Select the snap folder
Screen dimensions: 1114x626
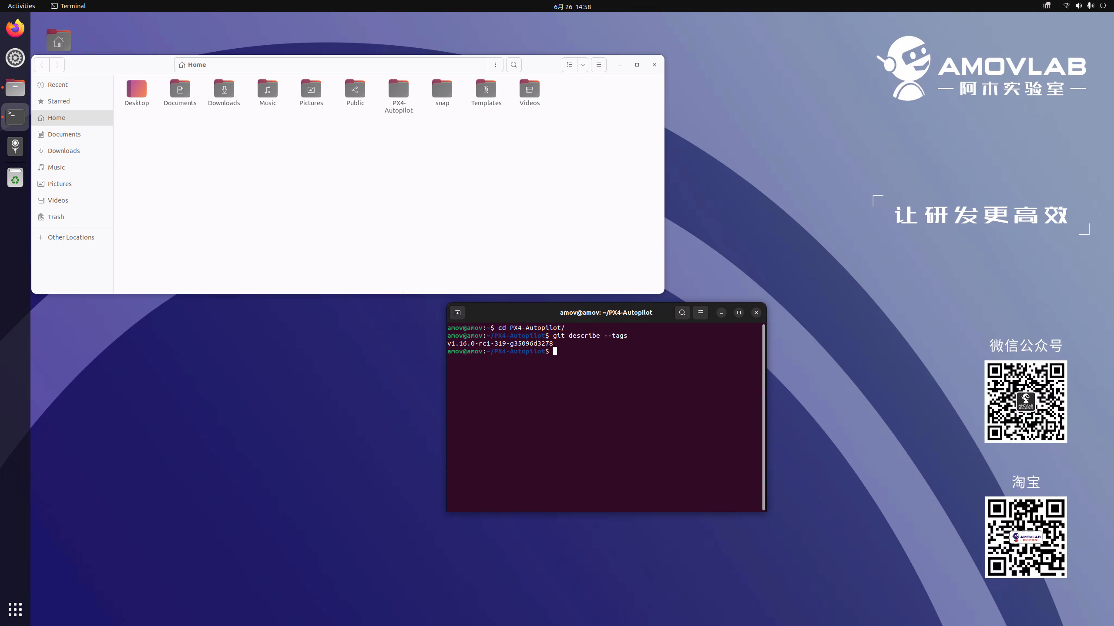[x=442, y=93]
